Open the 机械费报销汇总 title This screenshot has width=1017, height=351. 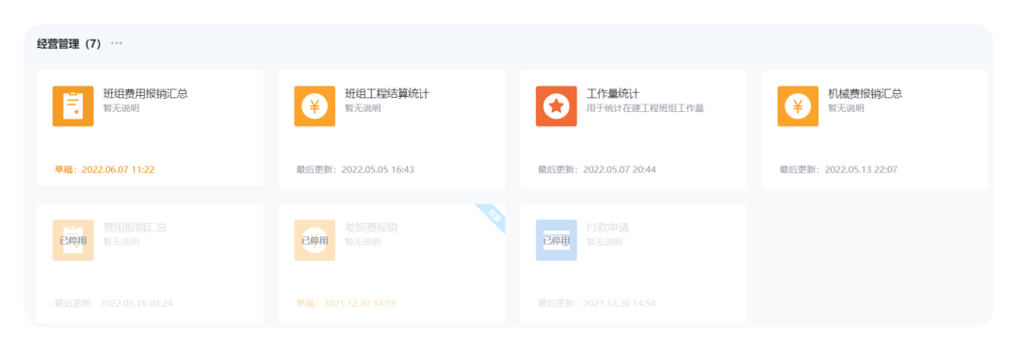pyautogui.click(x=865, y=93)
